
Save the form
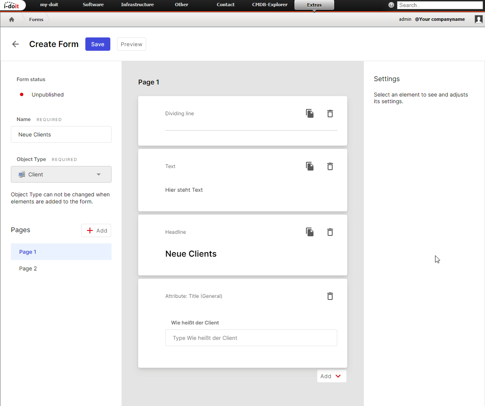click(97, 44)
